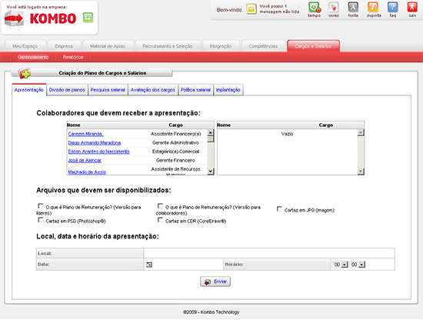This screenshot has height=320, width=423.
Task: Open the unread message envelope icon
Action: 251,9
